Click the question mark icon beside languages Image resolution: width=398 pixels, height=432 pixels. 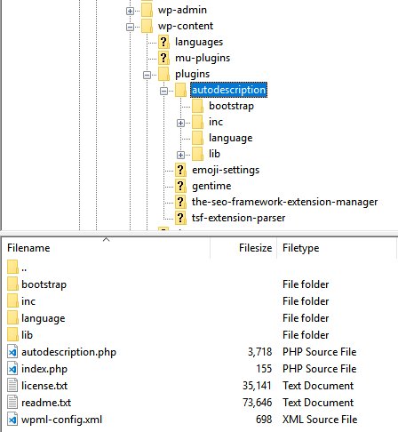point(163,42)
